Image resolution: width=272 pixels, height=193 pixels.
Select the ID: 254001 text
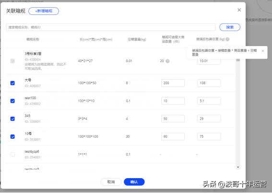pos(33,157)
